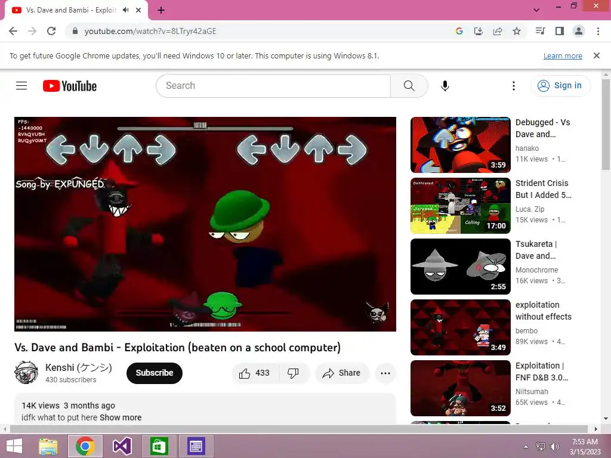
Task: Open File Explorer from the taskbar
Action: 48,446
